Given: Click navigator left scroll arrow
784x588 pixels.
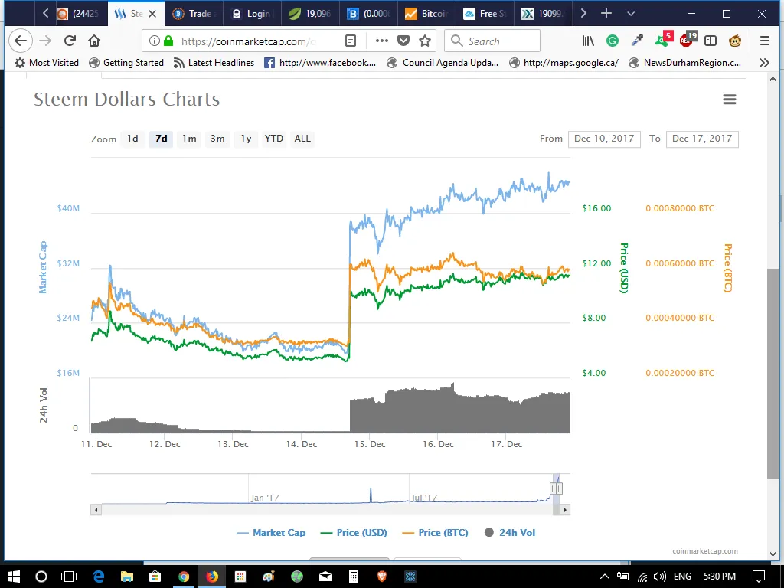Looking at the screenshot, I should point(96,510).
